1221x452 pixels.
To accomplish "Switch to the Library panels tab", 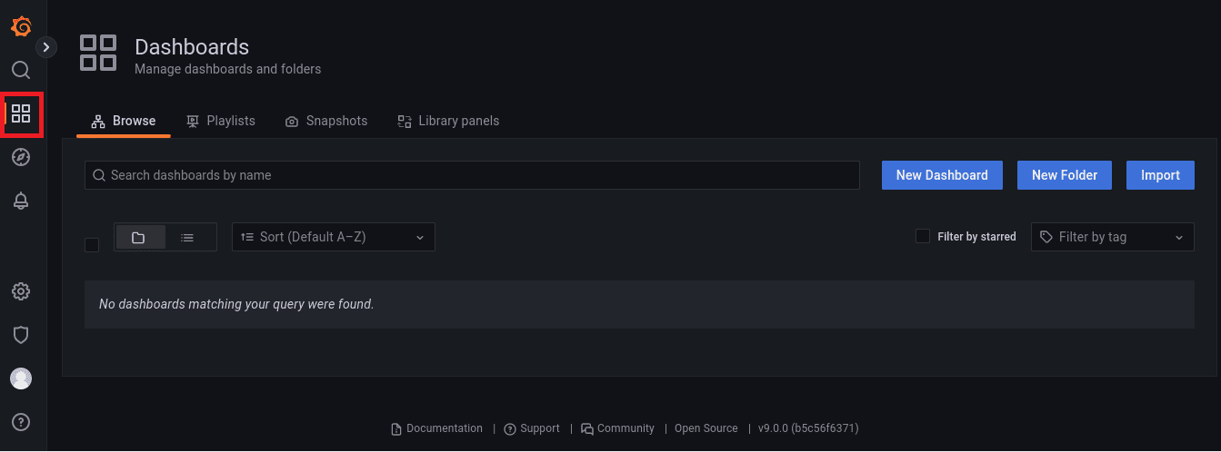I will pyautogui.click(x=448, y=121).
